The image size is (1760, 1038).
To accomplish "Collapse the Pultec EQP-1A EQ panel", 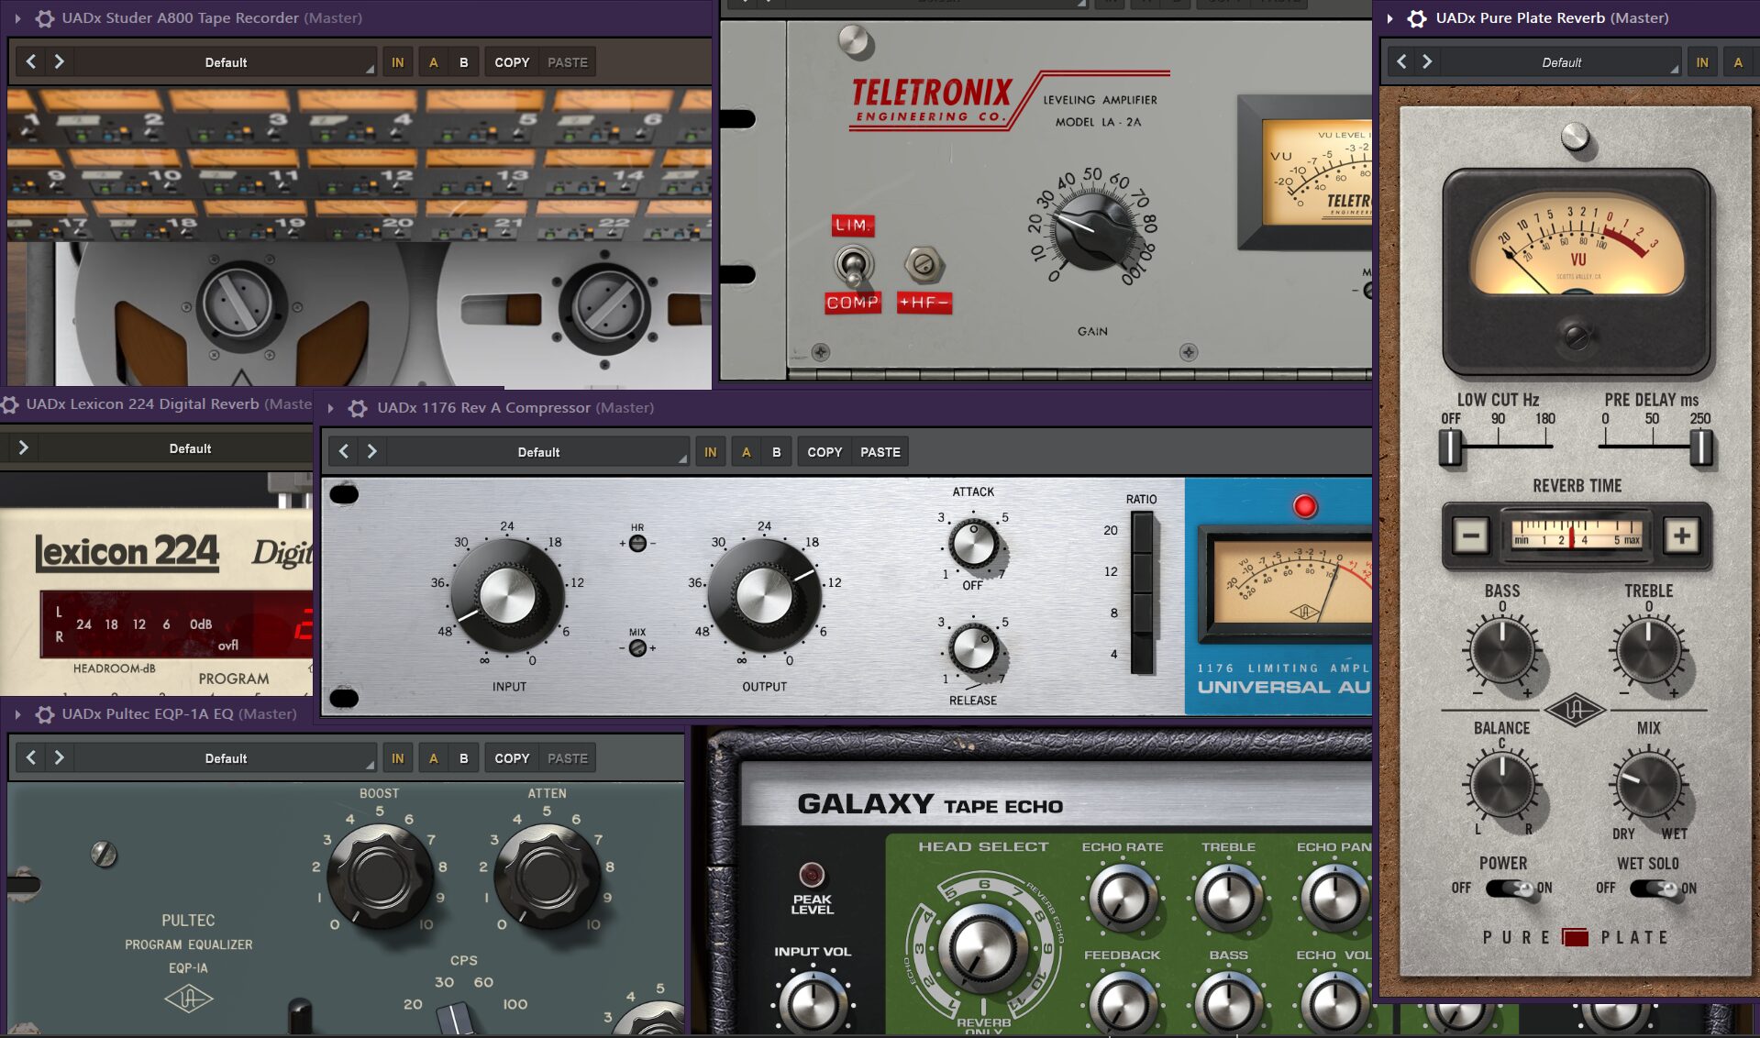I will pos(17,714).
